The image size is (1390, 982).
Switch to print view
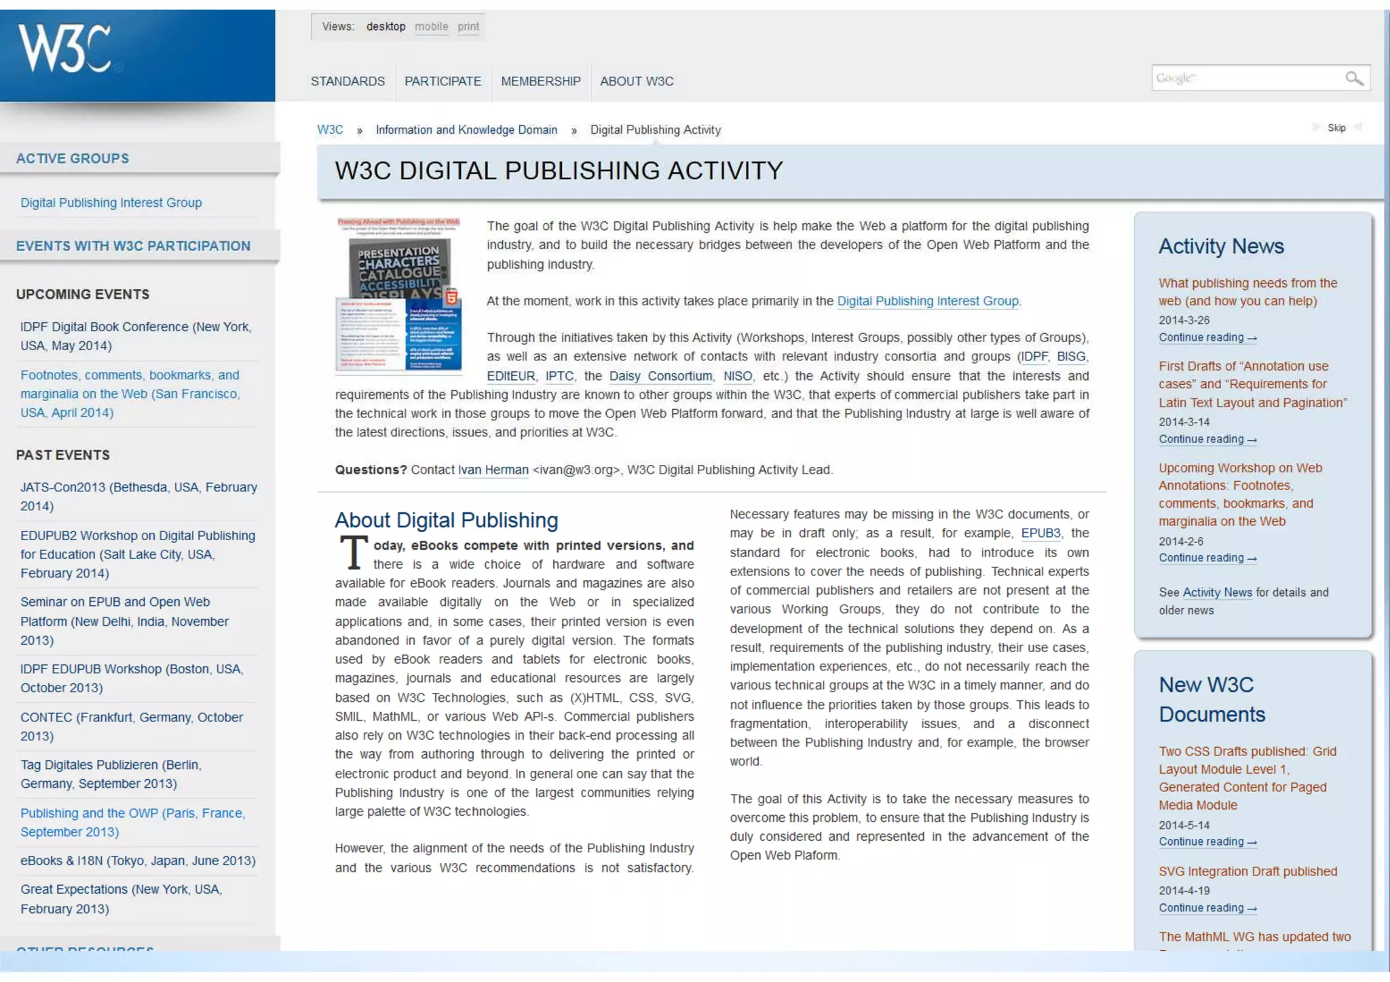pos(468,26)
